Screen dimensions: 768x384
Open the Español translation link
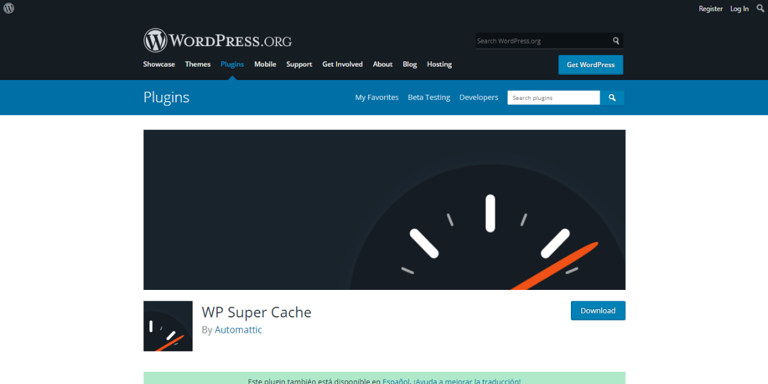pos(396,381)
